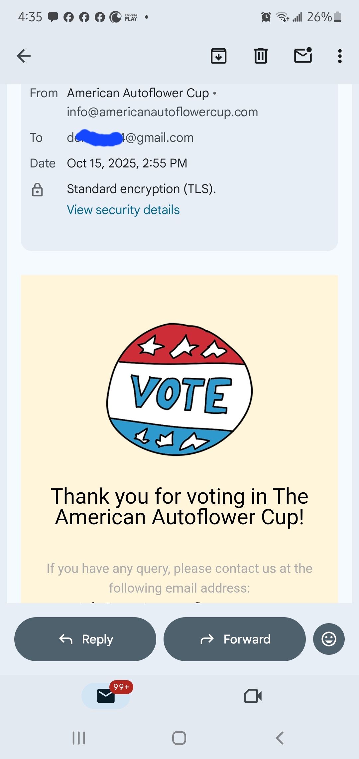Open the emoji reaction picker
359x759 pixels.
click(x=328, y=639)
